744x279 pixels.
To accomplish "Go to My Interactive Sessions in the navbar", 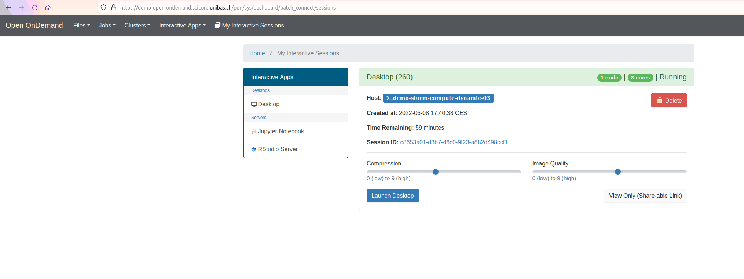I will (x=249, y=26).
